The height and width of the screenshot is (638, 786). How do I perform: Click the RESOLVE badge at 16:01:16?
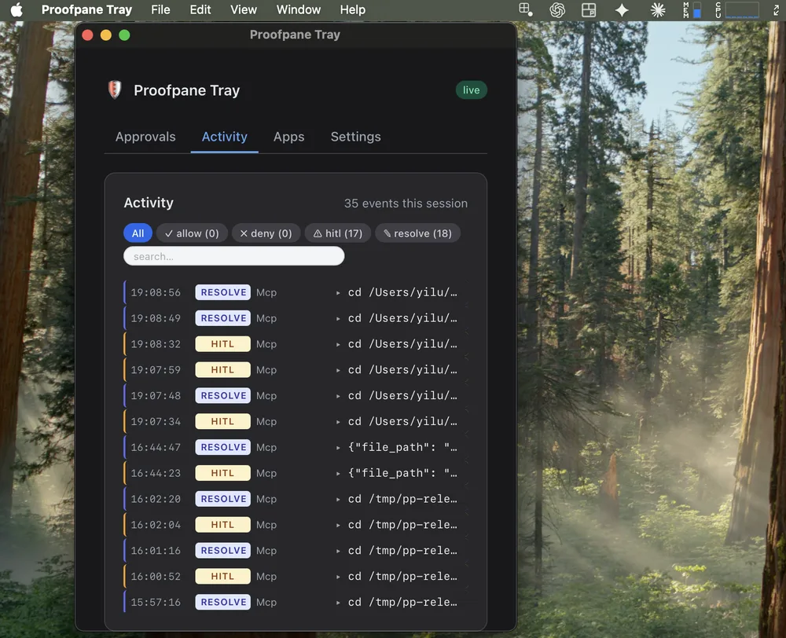click(x=223, y=550)
